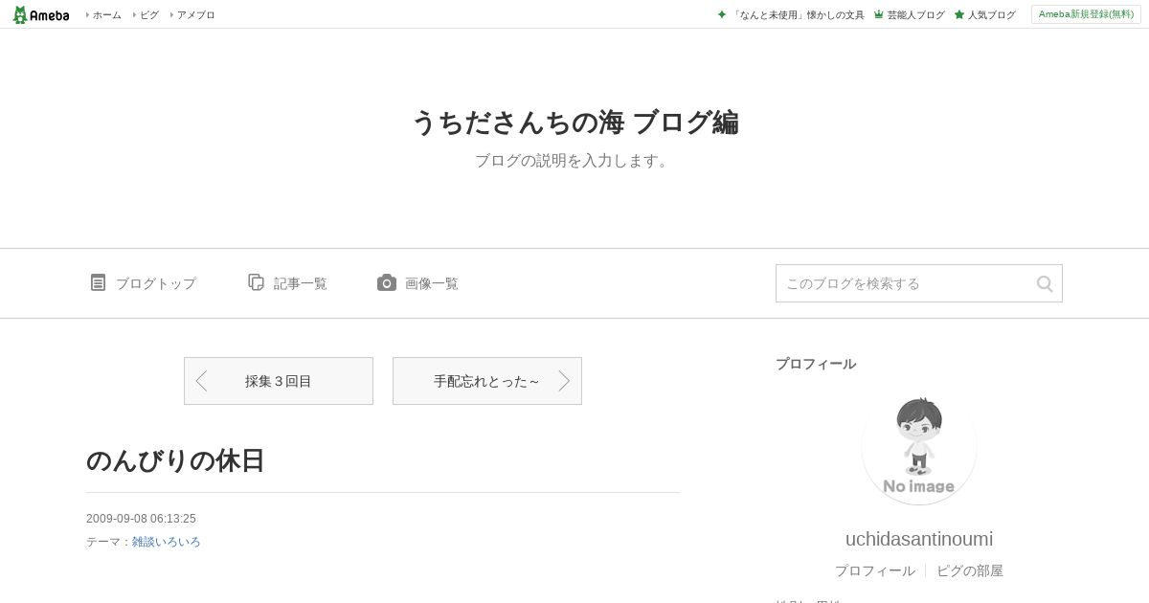Click the star icon beside 人気ブログ
The width and height of the screenshot is (1149, 603).
958,14
